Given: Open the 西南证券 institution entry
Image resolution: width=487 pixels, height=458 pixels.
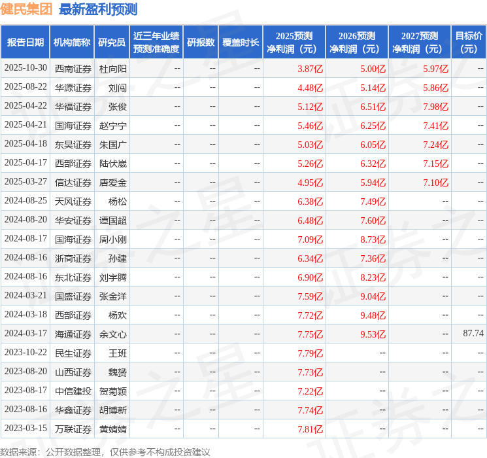Looking at the screenshot, I should 73,69.
